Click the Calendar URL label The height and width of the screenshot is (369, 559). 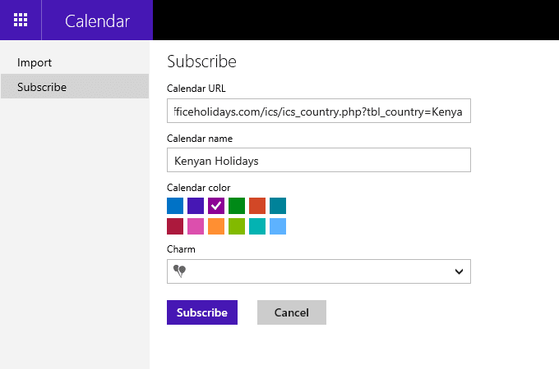point(196,89)
